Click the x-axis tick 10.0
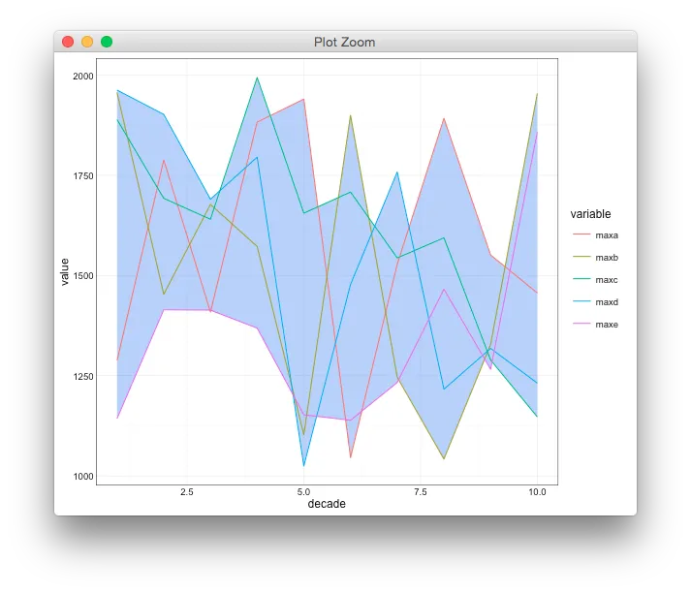Screen dimensions: 691x593 537,492
